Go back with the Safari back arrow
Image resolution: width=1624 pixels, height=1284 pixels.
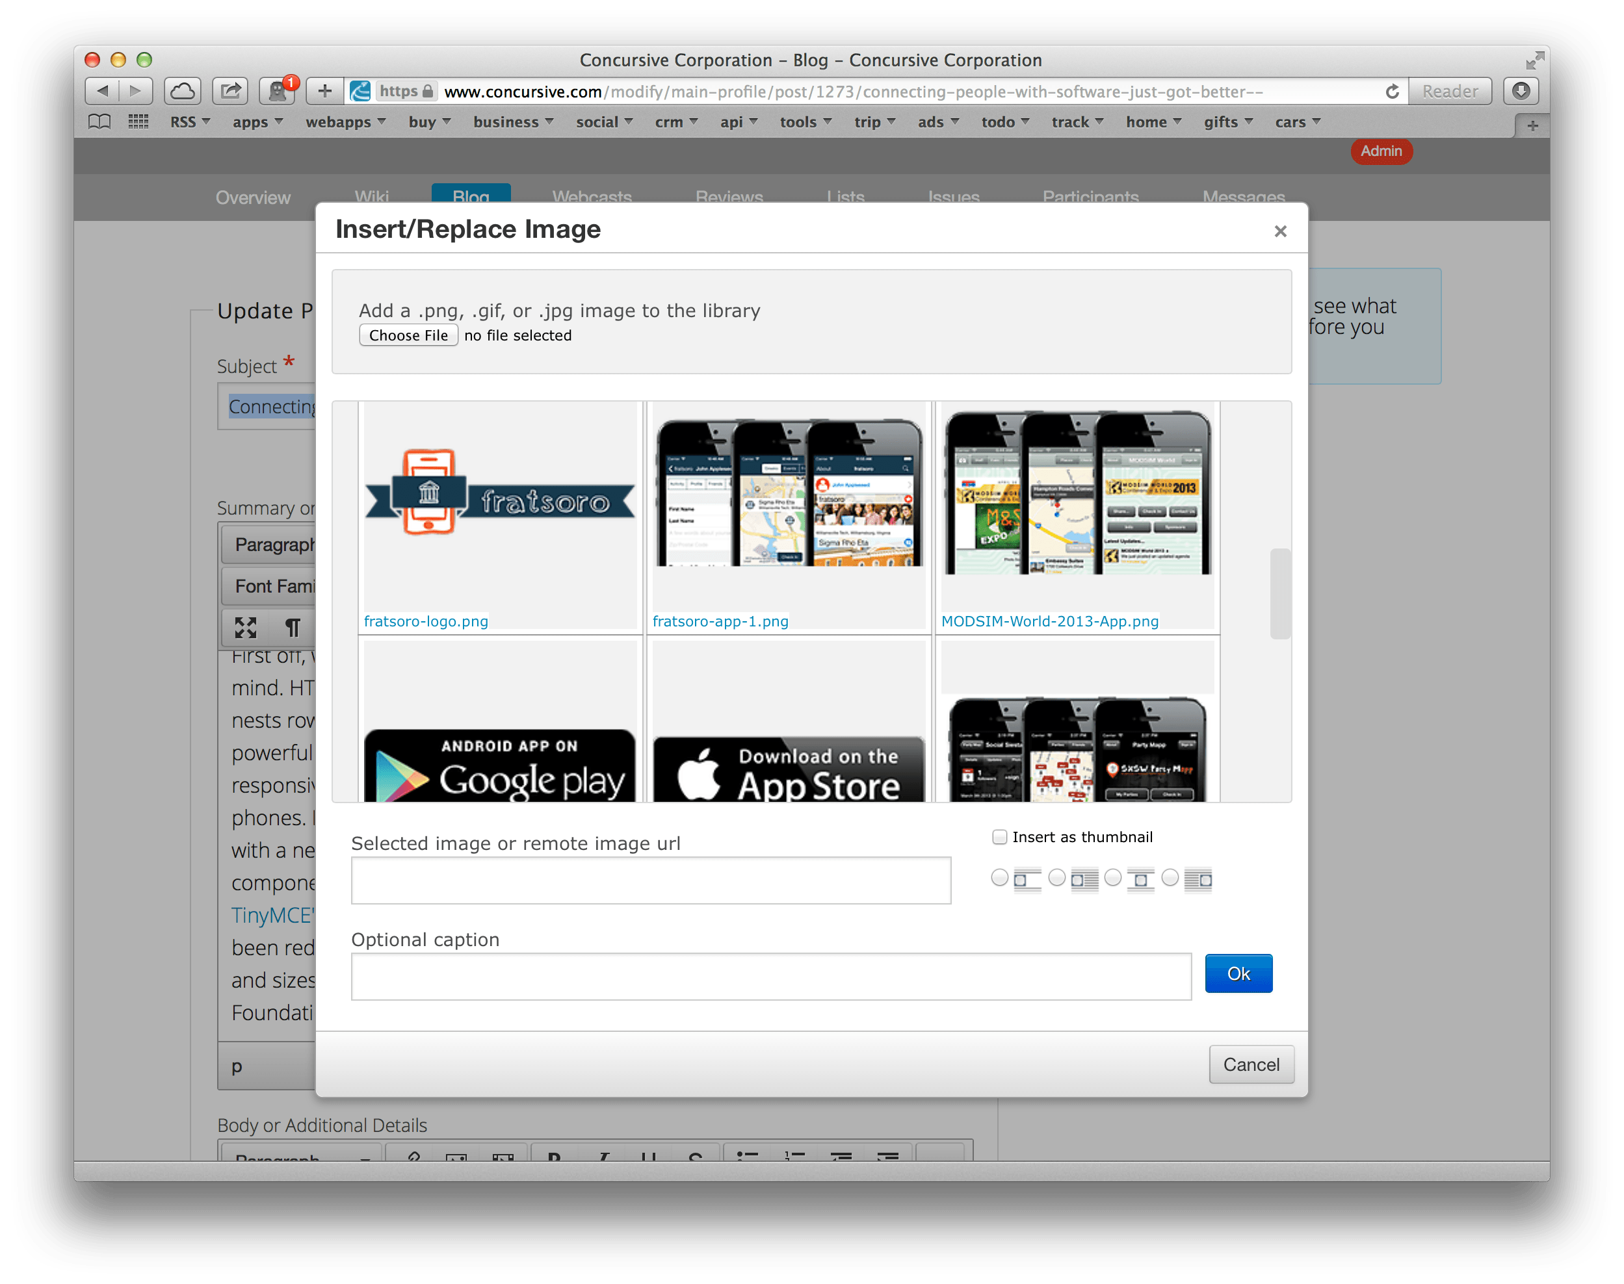102,91
